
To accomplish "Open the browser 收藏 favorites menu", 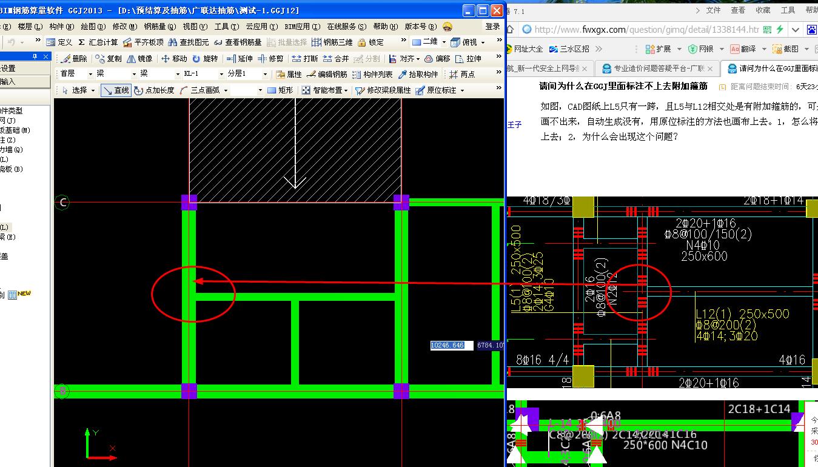I will click(x=763, y=10).
